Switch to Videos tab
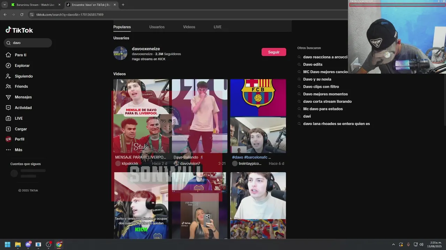Image resolution: width=446 pixels, height=250 pixels. [189, 27]
